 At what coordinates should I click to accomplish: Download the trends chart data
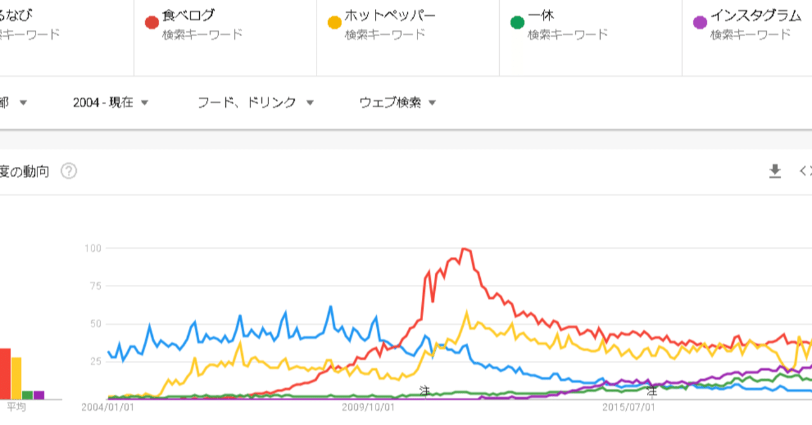click(x=775, y=171)
